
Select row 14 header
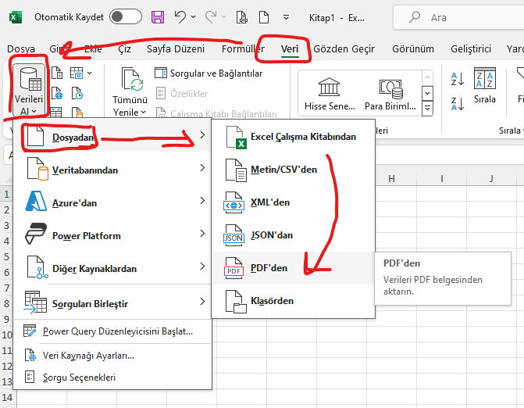tap(7, 397)
